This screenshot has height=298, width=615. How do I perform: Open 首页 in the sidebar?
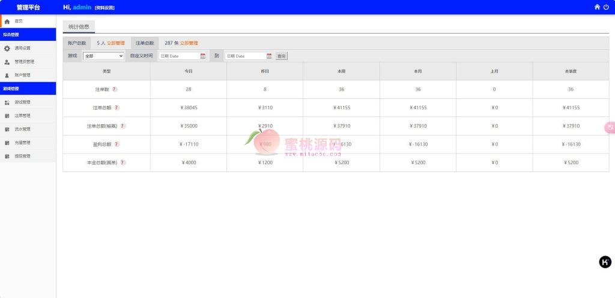[x=18, y=21]
